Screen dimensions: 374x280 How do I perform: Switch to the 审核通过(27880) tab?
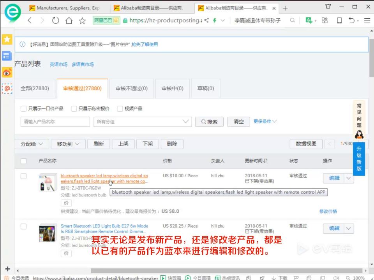pyautogui.click(x=82, y=88)
